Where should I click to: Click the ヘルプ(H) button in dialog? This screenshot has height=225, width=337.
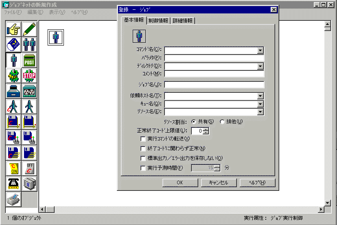pyautogui.click(x=257, y=183)
